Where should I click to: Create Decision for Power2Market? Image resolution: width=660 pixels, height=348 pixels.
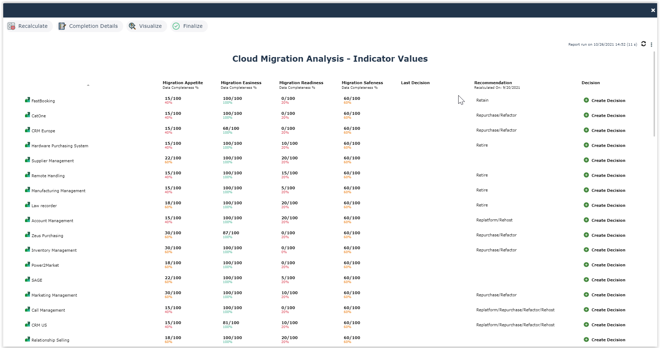click(605, 265)
